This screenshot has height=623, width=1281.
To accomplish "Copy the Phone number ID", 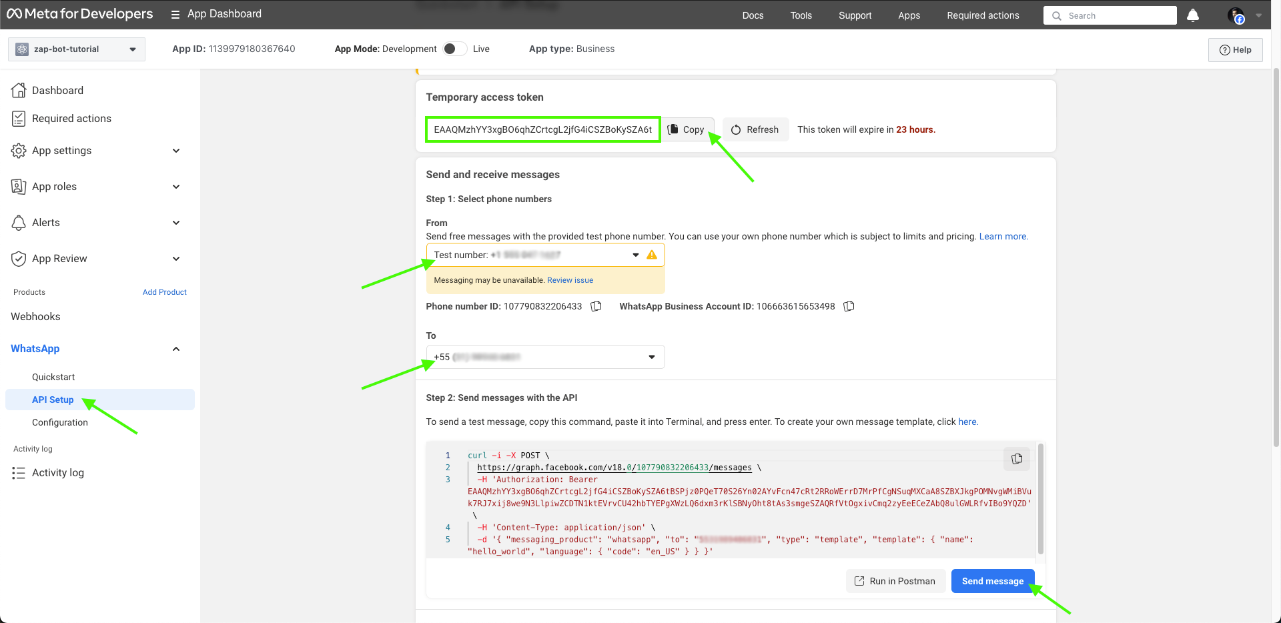I will pyautogui.click(x=596, y=306).
